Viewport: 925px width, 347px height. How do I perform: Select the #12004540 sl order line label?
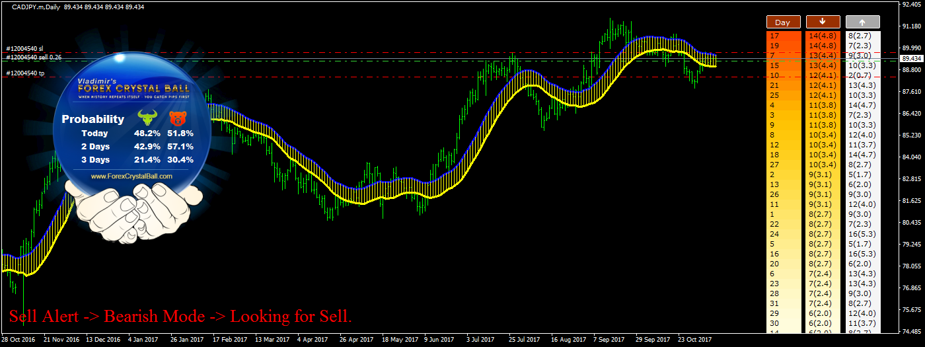point(24,49)
